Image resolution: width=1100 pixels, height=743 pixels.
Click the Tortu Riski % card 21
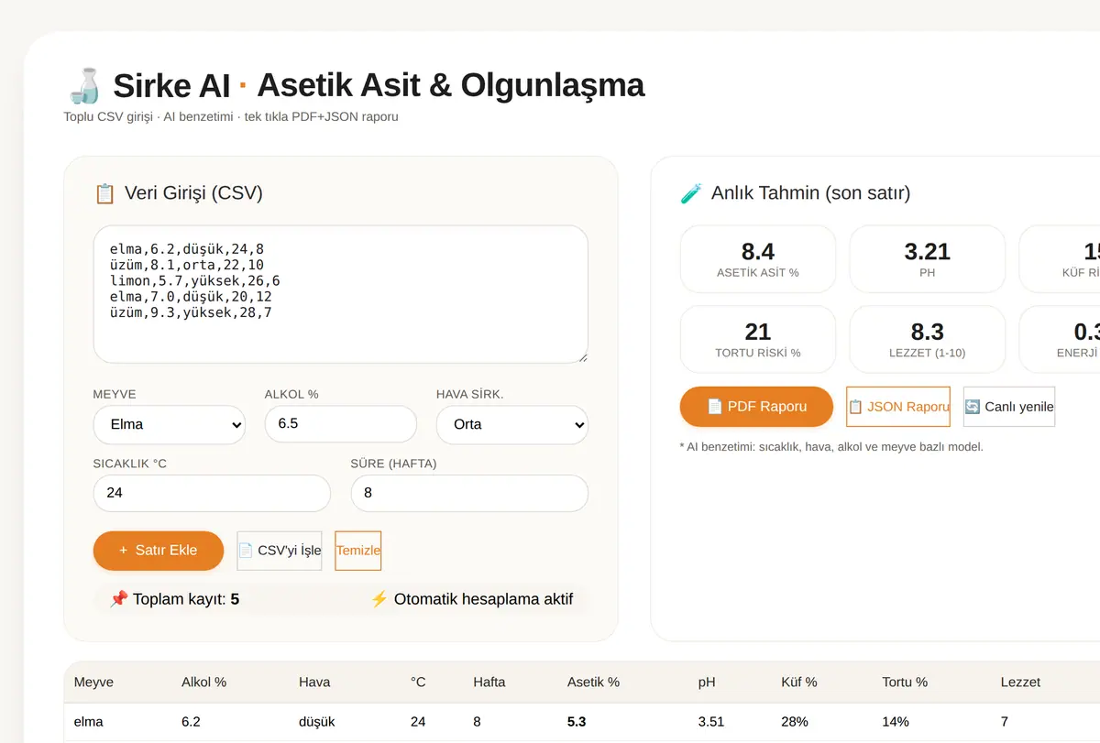pyautogui.click(x=758, y=339)
